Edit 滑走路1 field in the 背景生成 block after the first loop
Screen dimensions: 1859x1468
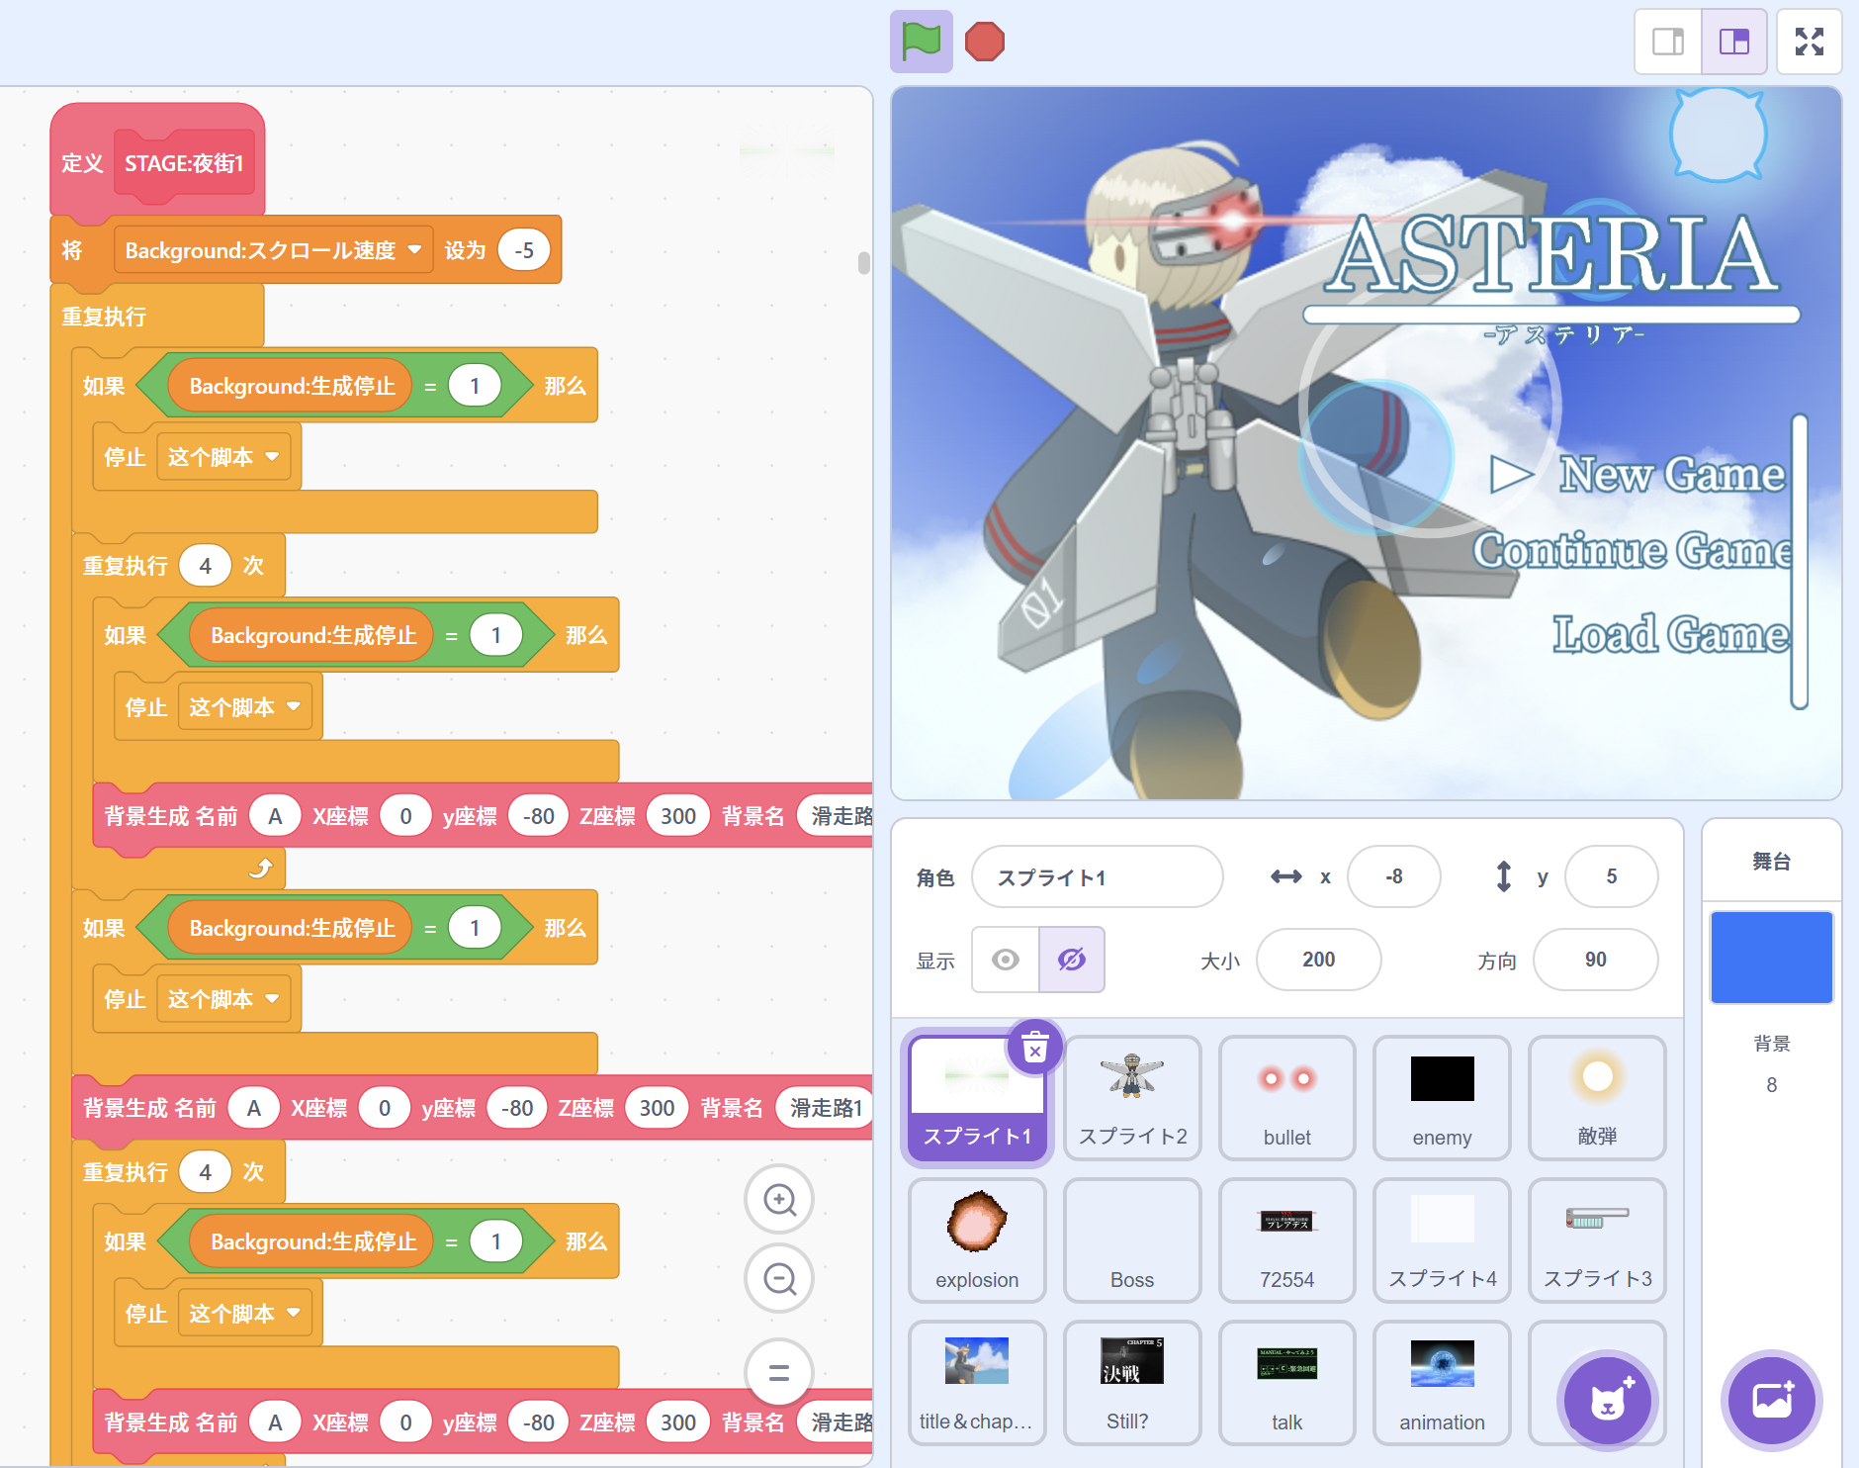[x=825, y=1108]
